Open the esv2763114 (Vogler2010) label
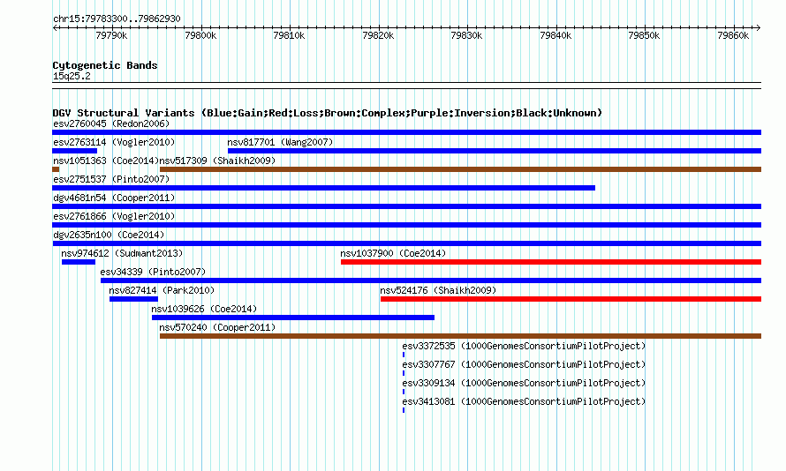The image size is (786, 471). click(114, 142)
